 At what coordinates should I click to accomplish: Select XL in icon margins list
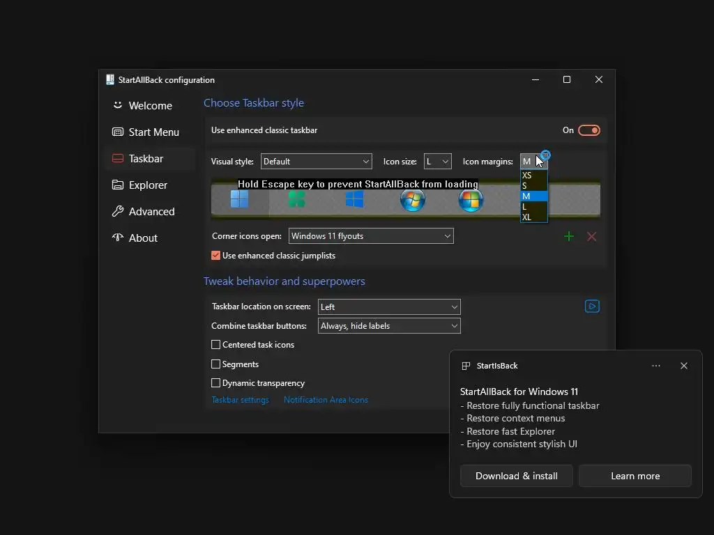[x=533, y=217]
